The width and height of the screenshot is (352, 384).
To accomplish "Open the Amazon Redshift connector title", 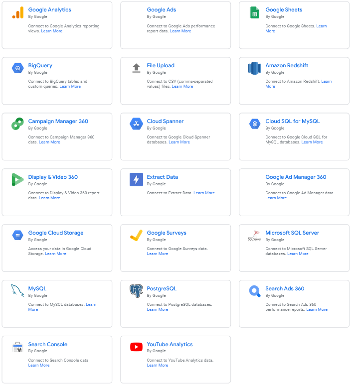I will 287,65.
